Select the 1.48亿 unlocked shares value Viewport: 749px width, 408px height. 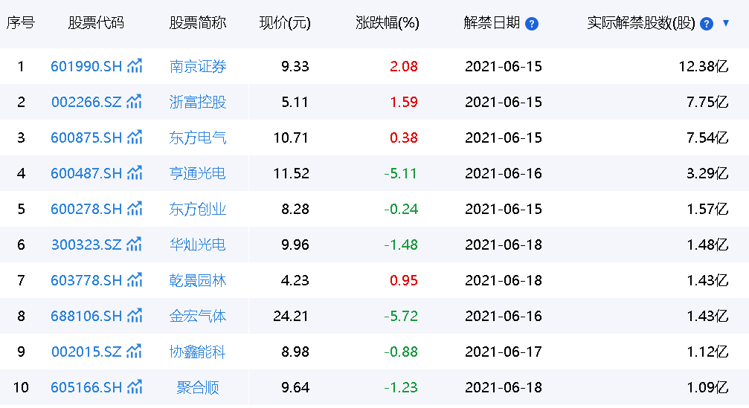(x=707, y=245)
